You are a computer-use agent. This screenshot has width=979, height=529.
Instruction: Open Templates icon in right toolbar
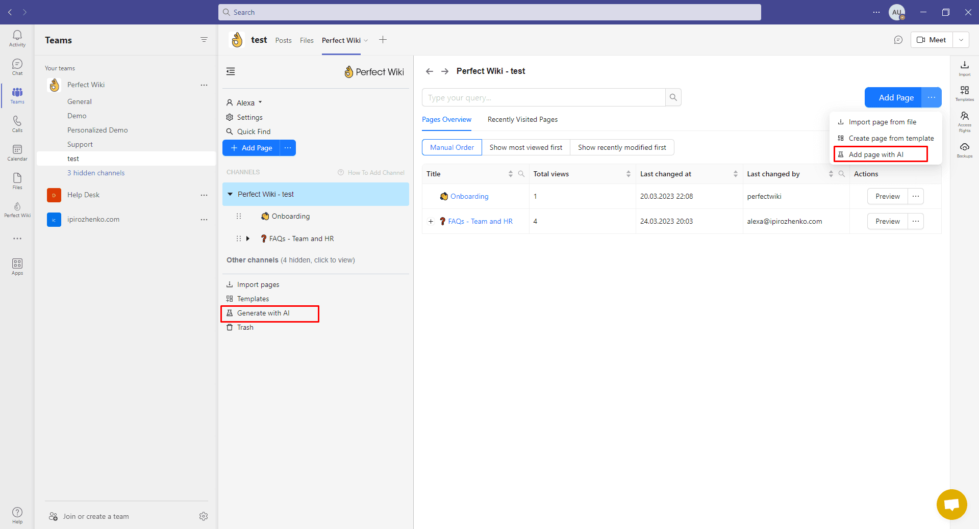pyautogui.click(x=965, y=93)
